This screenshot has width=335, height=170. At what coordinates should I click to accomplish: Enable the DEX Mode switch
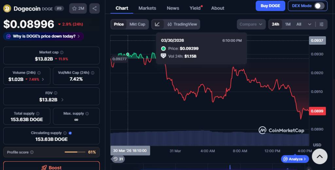click(x=319, y=6)
